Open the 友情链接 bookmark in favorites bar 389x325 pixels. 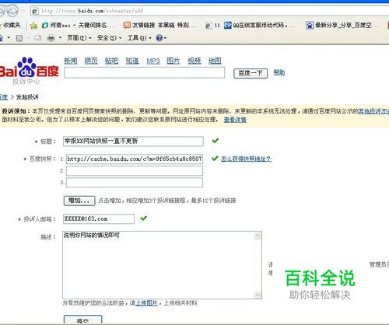pos(159,25)
